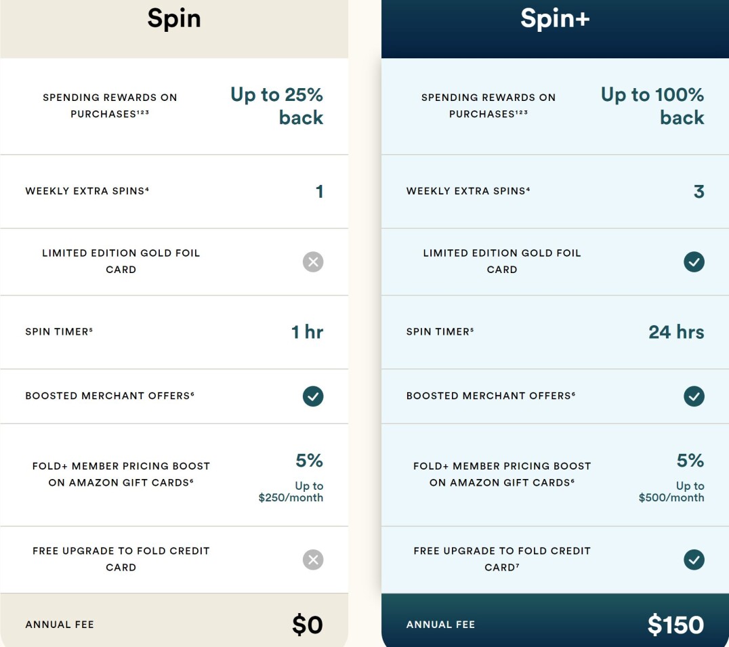Click the Spin $0 annual fee amount

point(308,624)
